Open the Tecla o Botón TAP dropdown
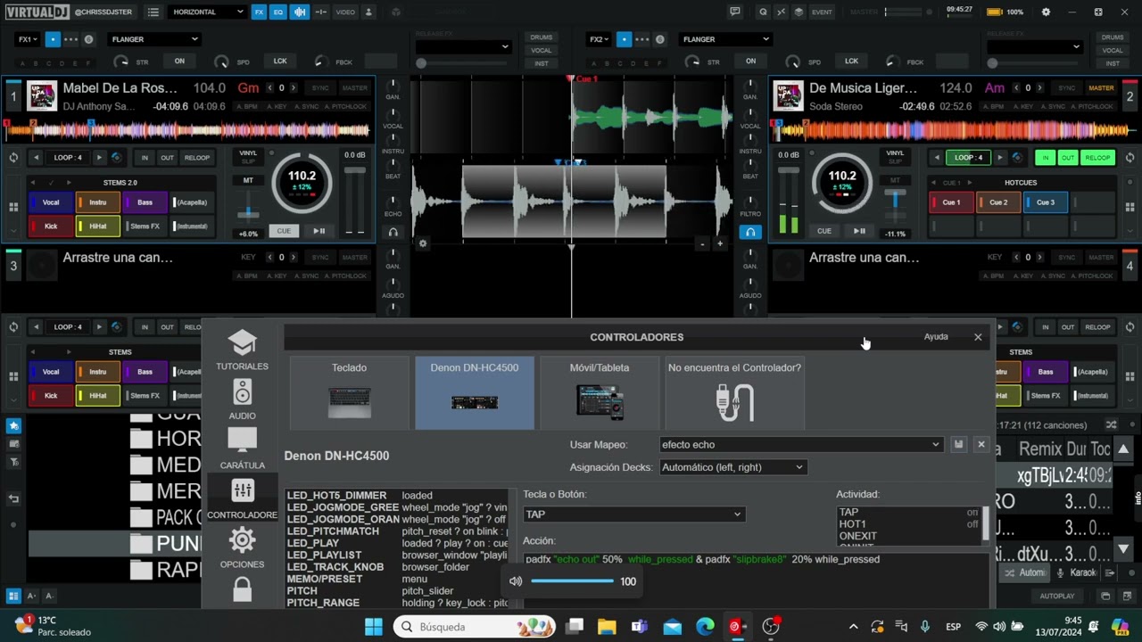 pos(633,514)
